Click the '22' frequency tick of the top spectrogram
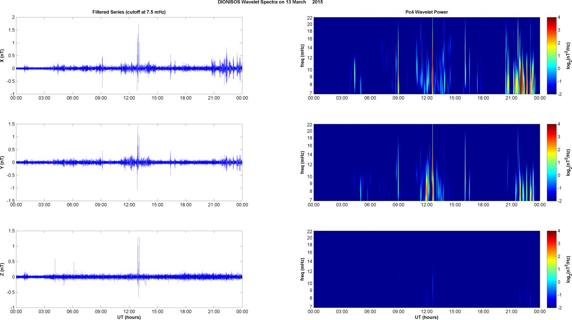 pyautogui.click(x=310, y=18)
